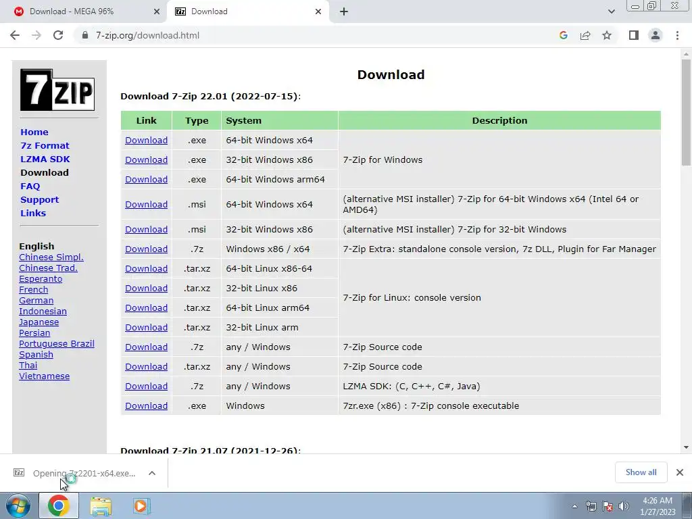Open a new browser tab
Screen dimensions: 692x519
coord(344,11)
